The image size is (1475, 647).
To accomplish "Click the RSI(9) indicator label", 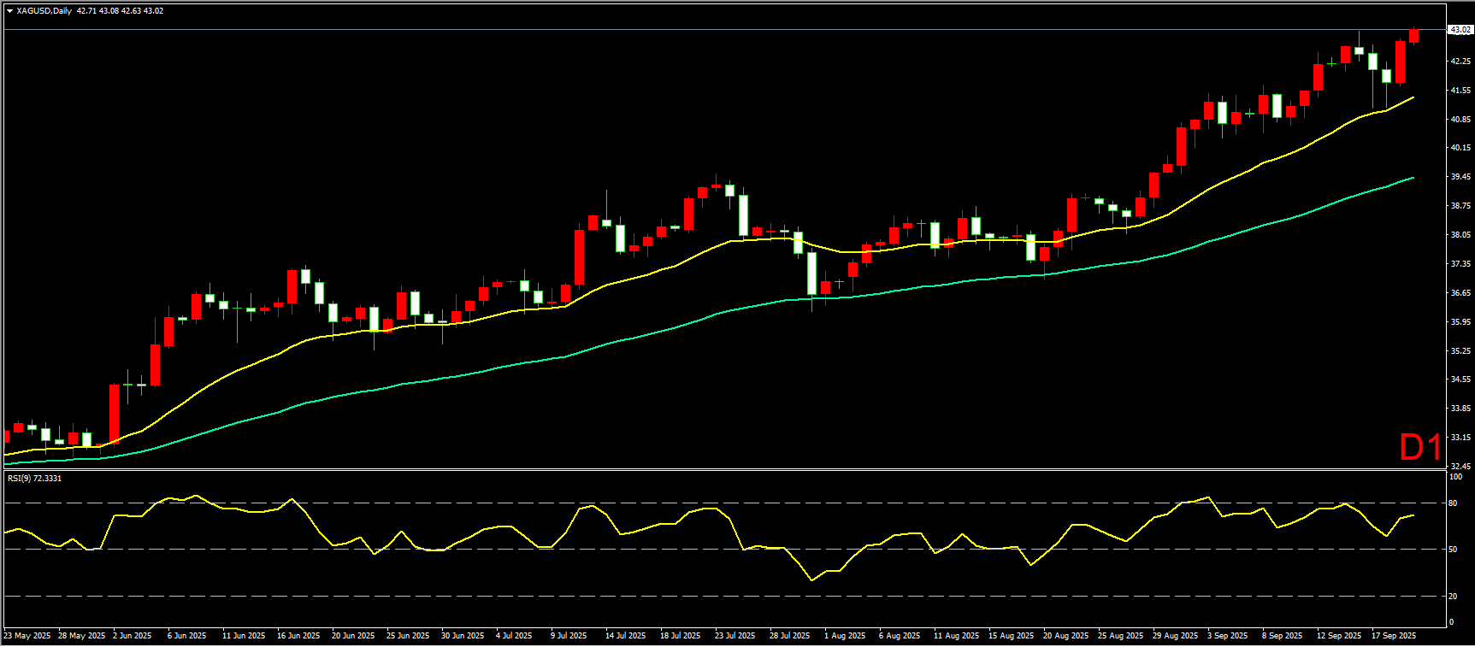I will (x=34, y=478).
